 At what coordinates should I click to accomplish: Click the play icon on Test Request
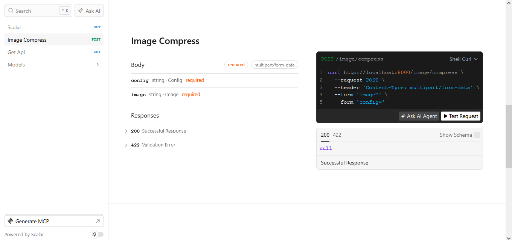[446, 116]
